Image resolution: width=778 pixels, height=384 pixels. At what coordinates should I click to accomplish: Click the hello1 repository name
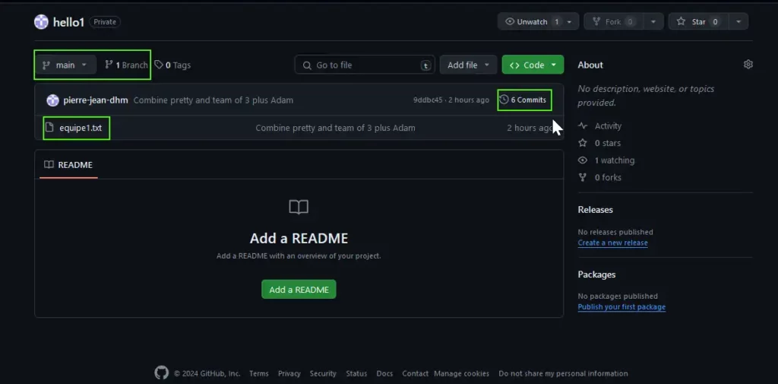pyautogui.click(x=68, y=22)
